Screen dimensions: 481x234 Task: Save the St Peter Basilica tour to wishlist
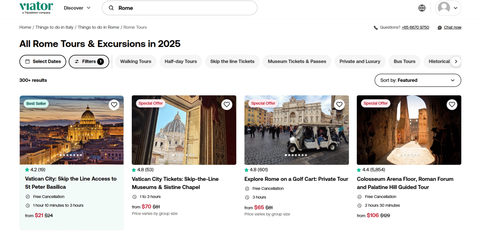pyautogui.click(x=114, y=104)
